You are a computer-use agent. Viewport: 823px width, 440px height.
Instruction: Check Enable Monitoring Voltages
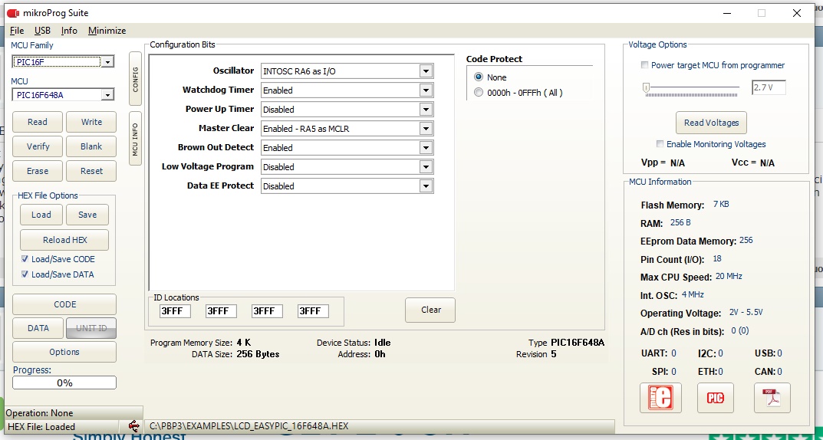coord(660,144)
